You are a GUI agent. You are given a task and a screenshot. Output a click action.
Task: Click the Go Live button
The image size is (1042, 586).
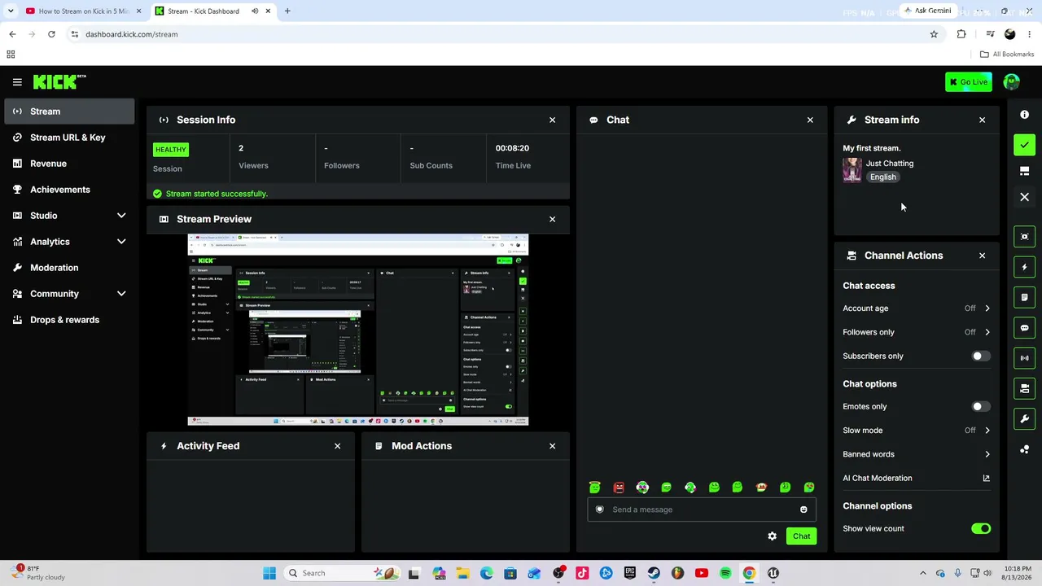click(x=969, y=82)
